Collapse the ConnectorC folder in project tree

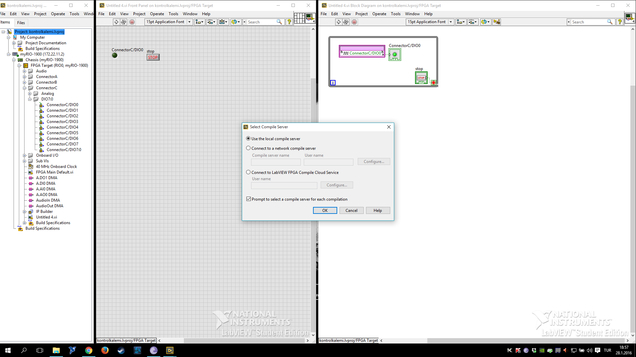coord(25,88)
